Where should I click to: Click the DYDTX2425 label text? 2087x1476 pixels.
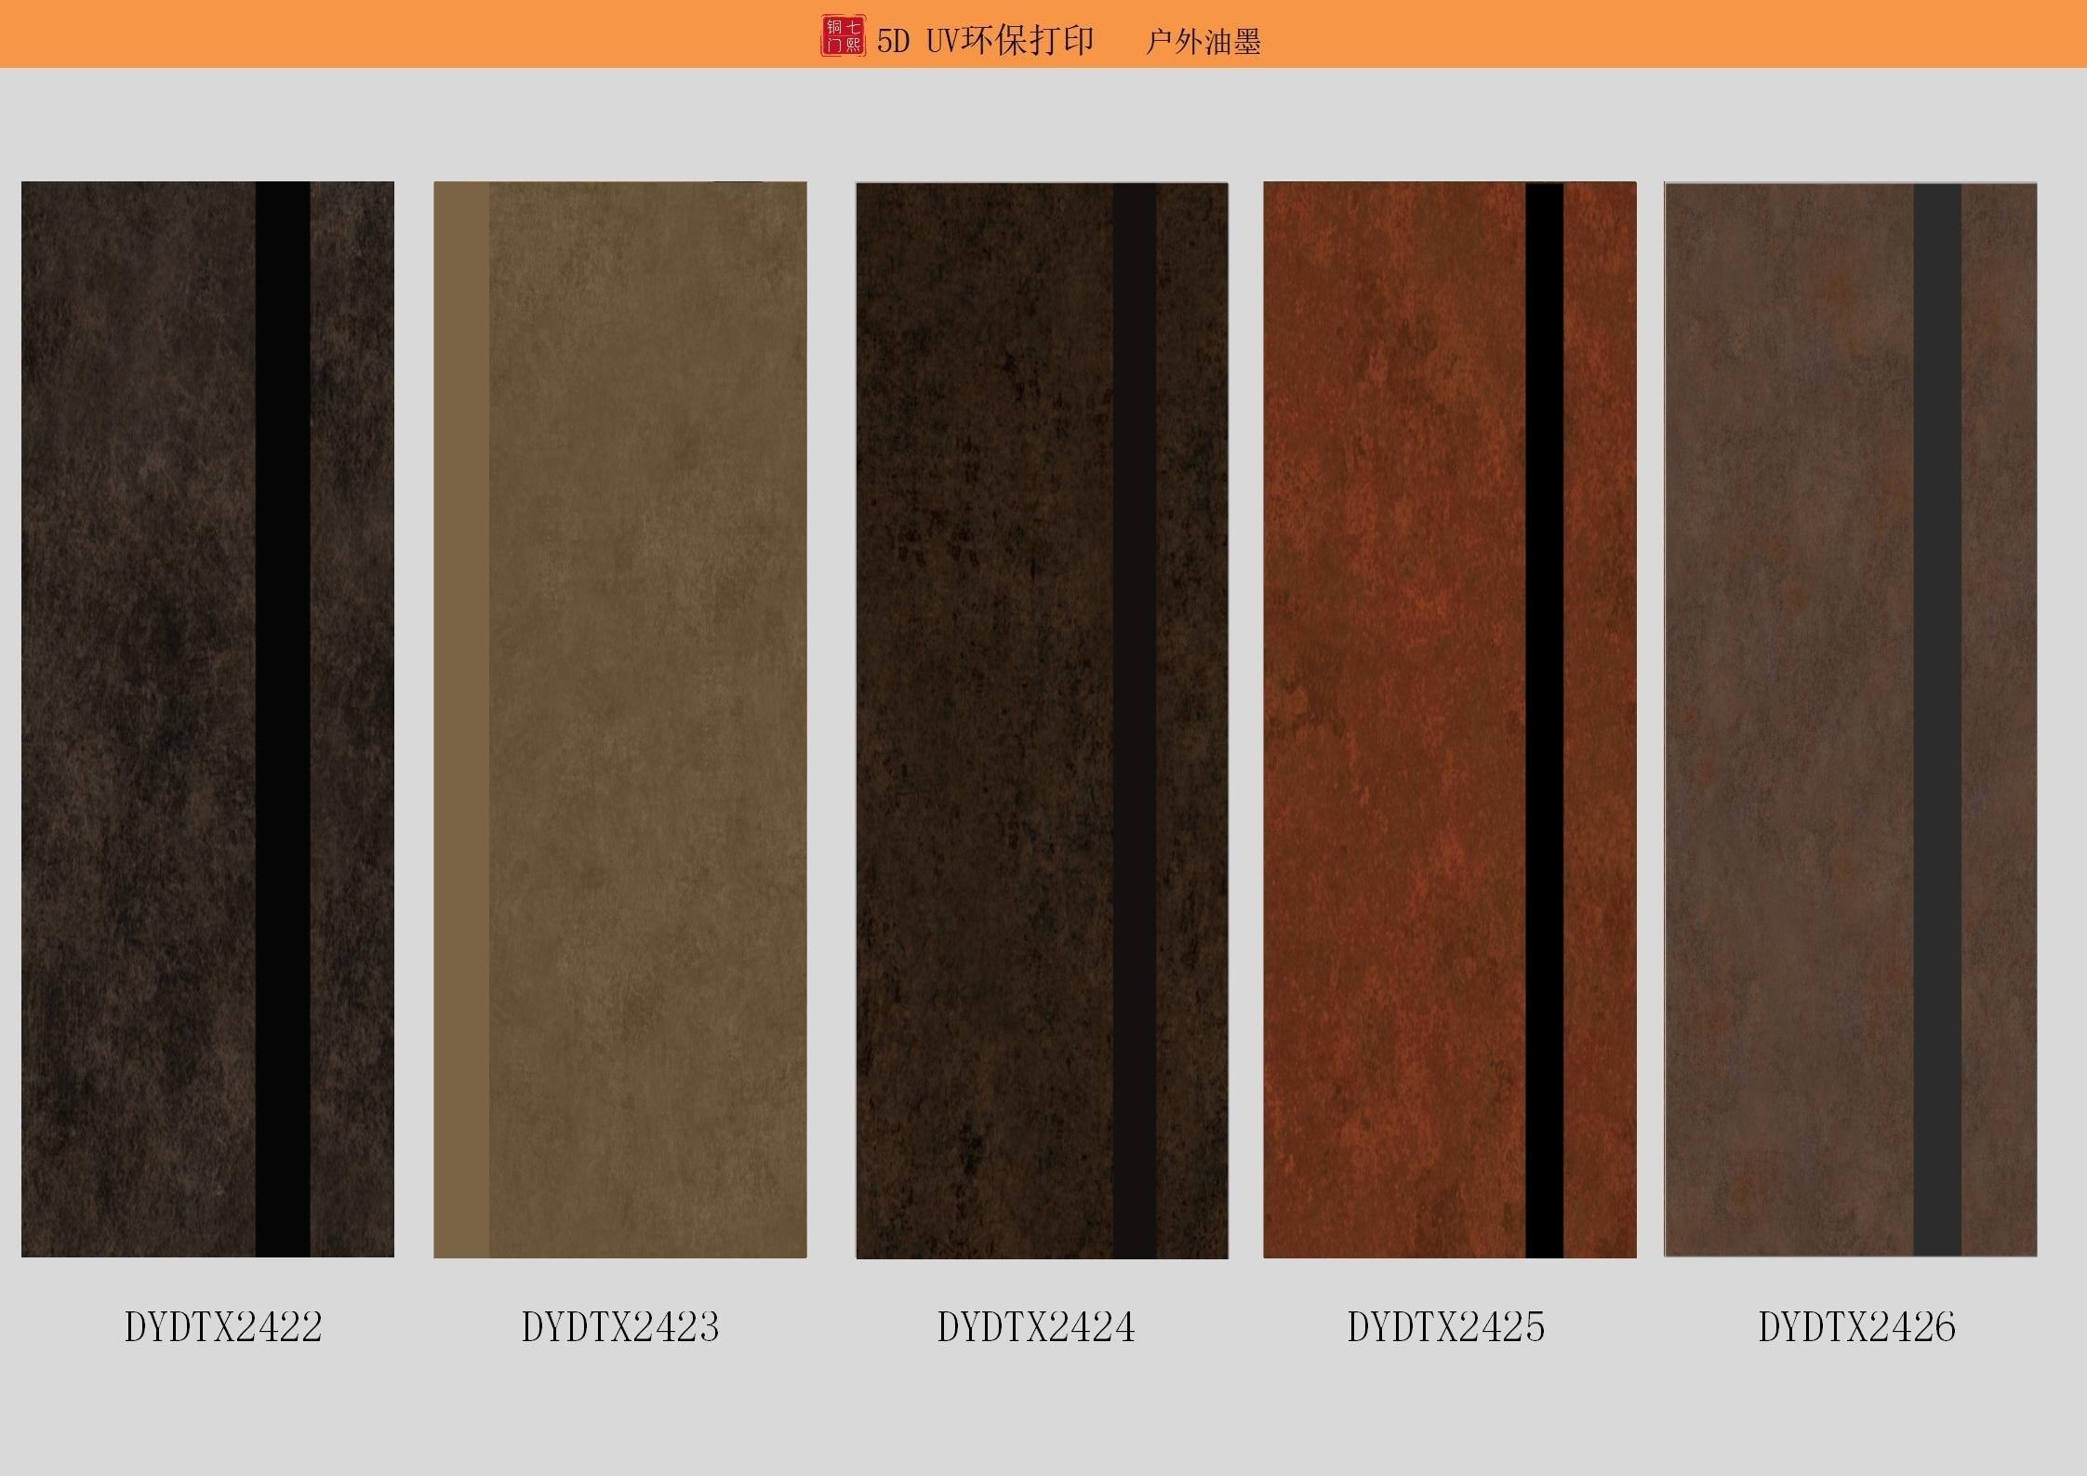pos(1446,1326)
